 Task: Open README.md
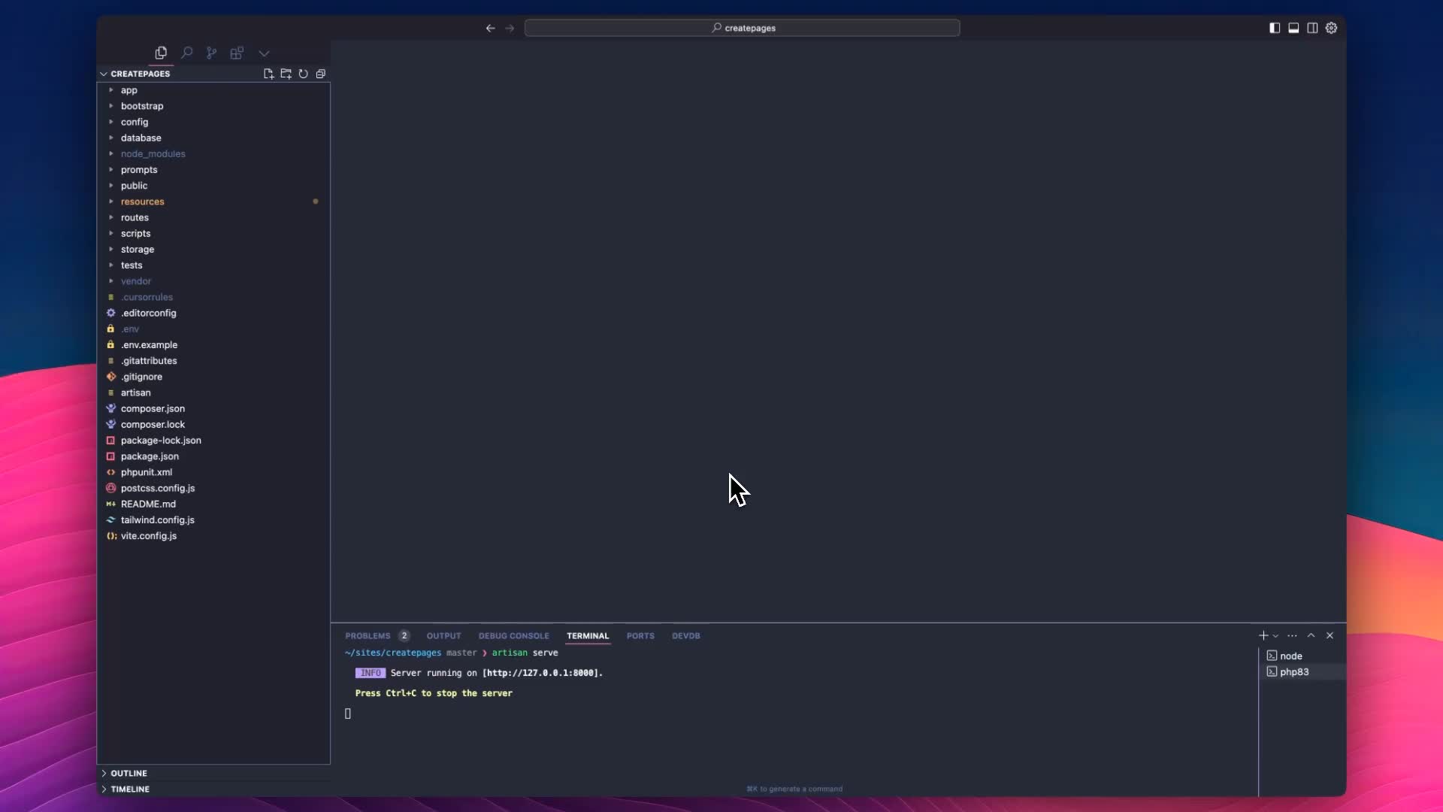[x=213, y=504]
